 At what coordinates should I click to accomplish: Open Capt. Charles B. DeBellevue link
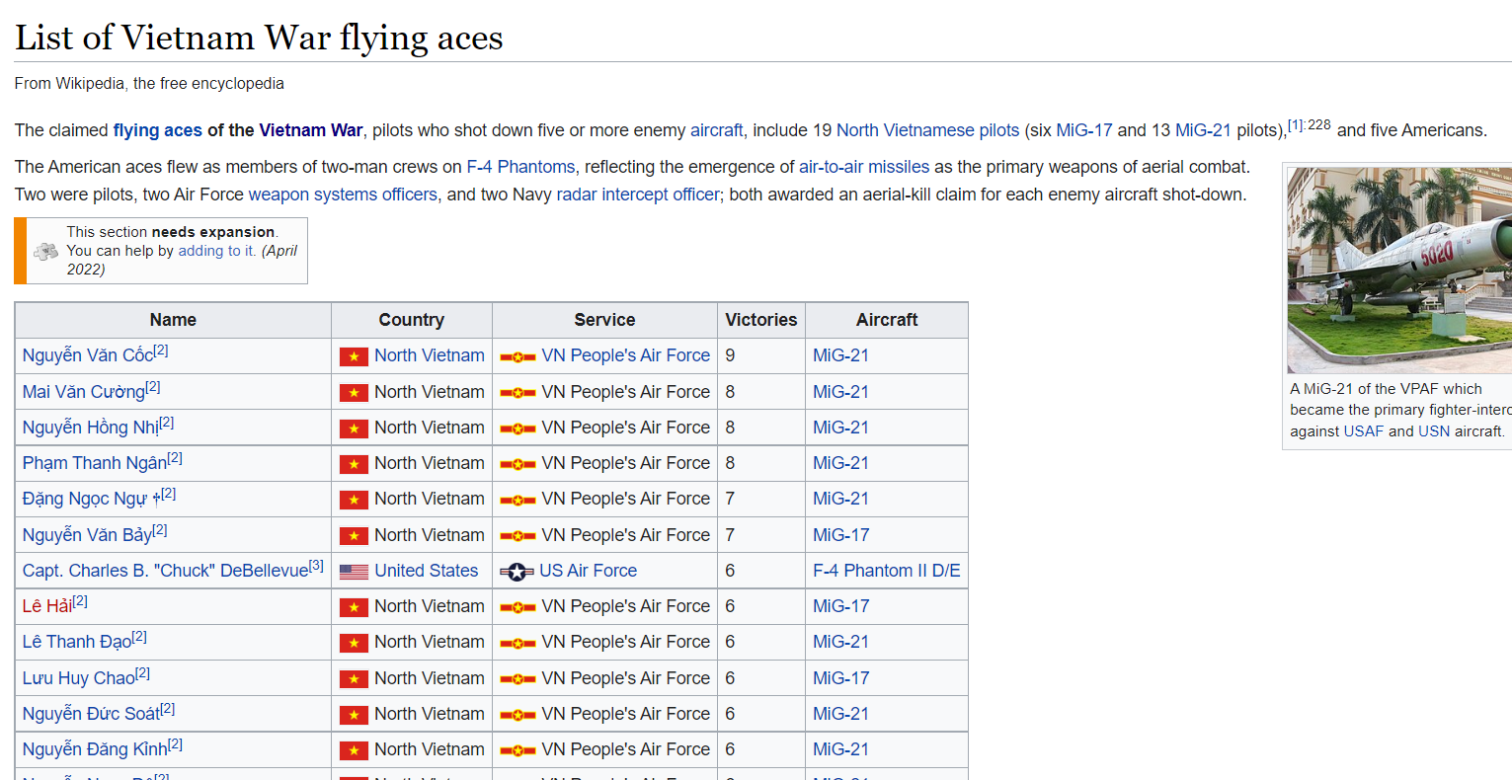point(165,571)
